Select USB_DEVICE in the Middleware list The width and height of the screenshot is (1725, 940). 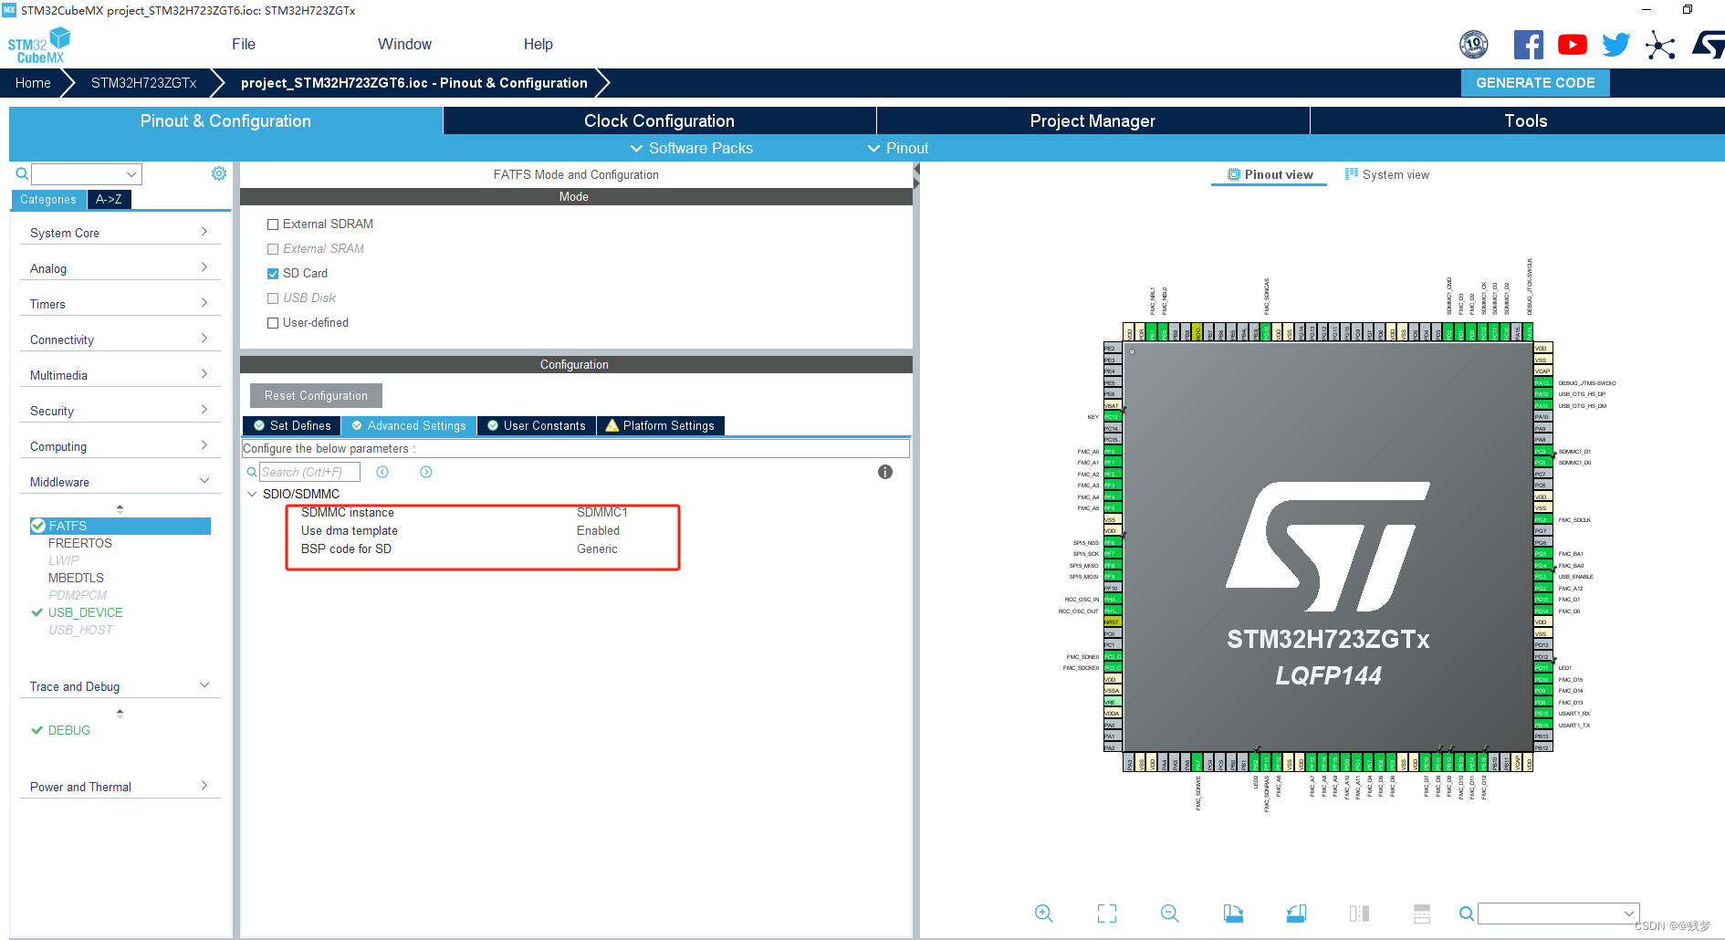click(86, 612)
